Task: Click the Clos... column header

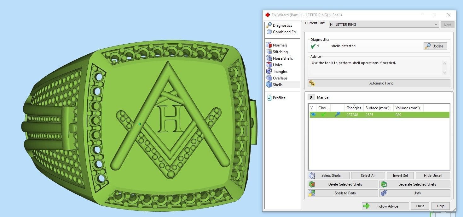Action: coord(323,108)
